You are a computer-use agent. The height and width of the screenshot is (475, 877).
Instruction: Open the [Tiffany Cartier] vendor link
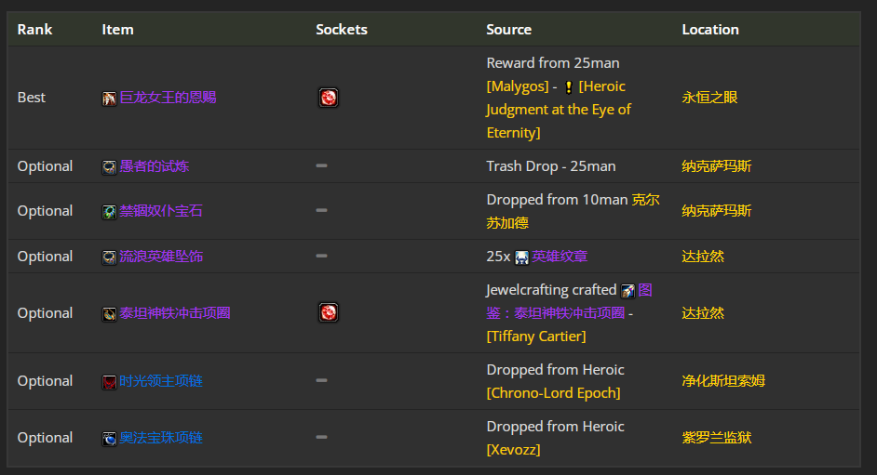point(536,336)
